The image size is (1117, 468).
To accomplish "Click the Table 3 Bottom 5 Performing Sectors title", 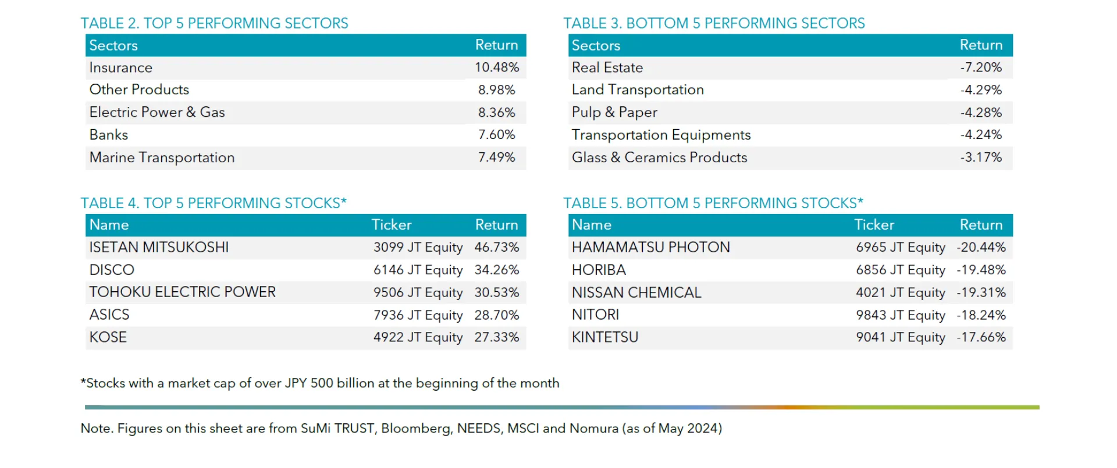I will [x=714, y=23].
